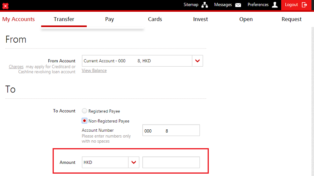Open the Charges link

(16, 67)
